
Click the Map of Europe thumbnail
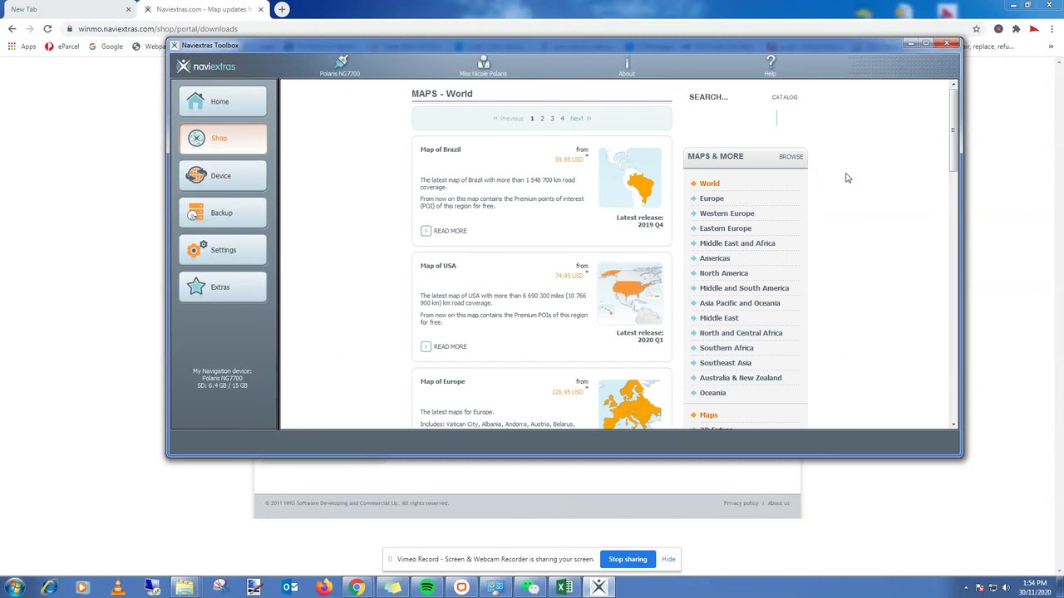(x=630, y=404)
